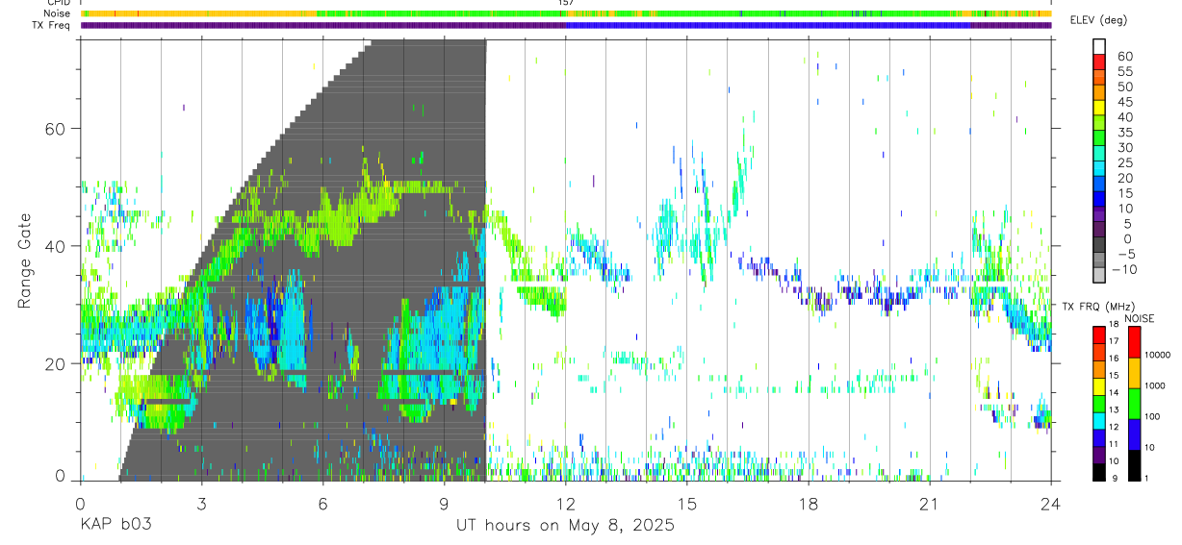Viewport: 1182px width, 545px height.
Task: Click the white top segment of ELEV color bar
Action: coord(1099,46)
